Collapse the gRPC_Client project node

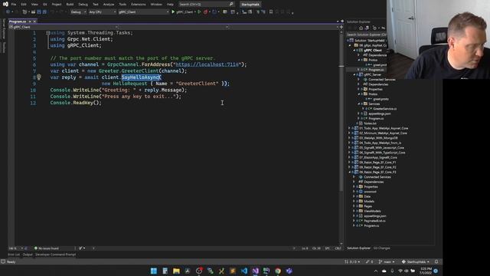point(354,50)
